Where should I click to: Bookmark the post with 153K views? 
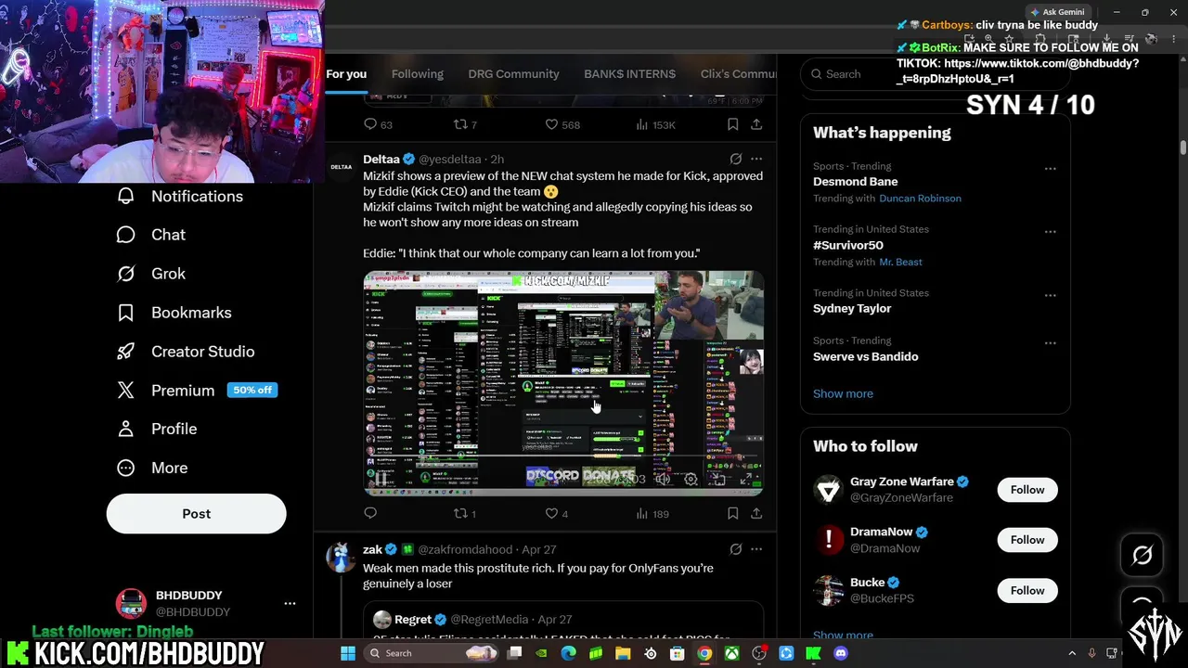pos(732,124)
